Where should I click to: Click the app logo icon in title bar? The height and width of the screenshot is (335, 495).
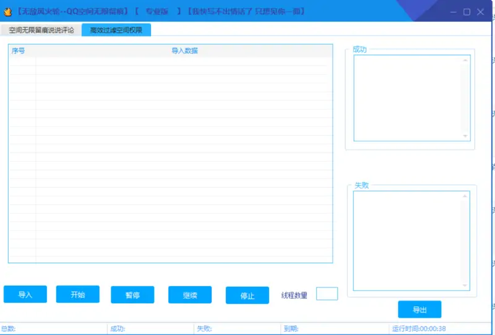[x=7, y=12]
